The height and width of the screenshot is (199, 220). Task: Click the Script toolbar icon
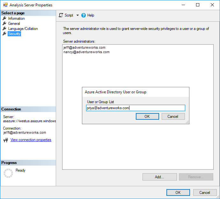pos(61,15)
